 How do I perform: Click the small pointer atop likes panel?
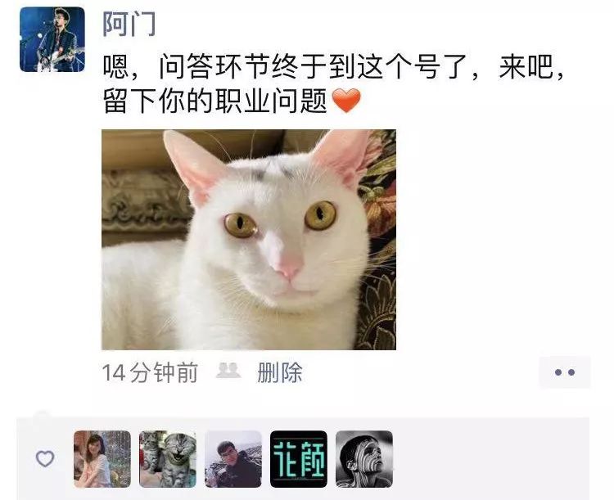tap(42, 414)
